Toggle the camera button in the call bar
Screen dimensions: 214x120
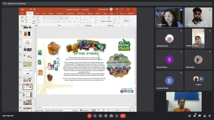point(95,116)
